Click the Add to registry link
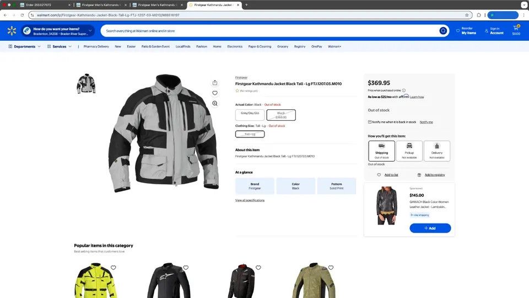Screen dimensions: 529x298 pos(435,175)
